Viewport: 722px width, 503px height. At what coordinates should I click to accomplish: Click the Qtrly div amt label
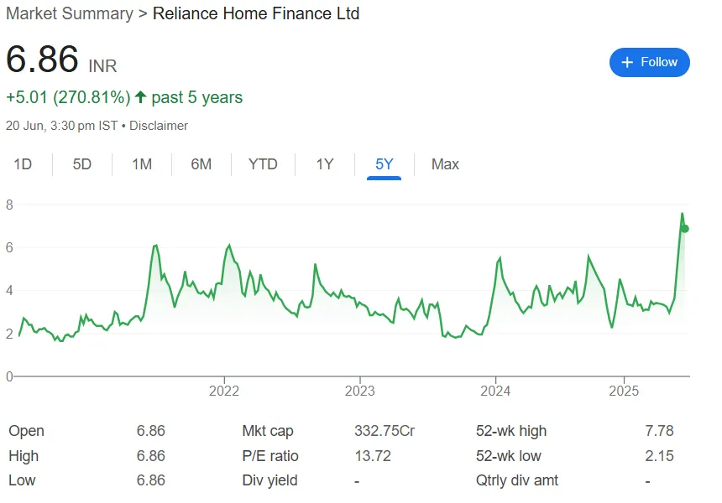(x=516, y=480)
